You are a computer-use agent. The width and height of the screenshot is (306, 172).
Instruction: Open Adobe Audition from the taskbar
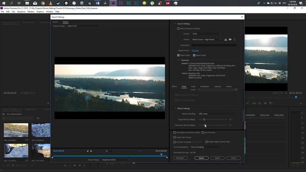coord(129,3)
